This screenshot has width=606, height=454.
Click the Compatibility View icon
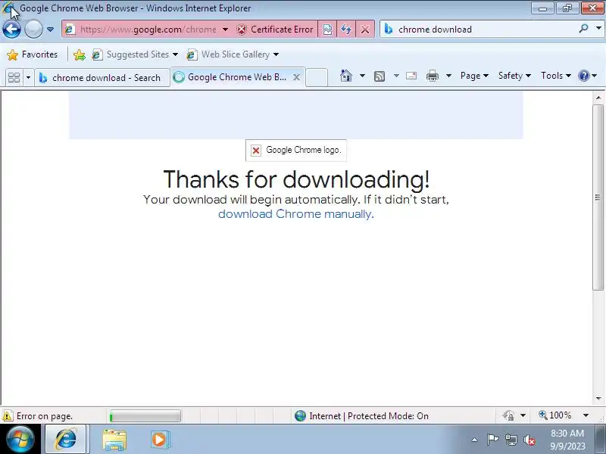point(327,30)
